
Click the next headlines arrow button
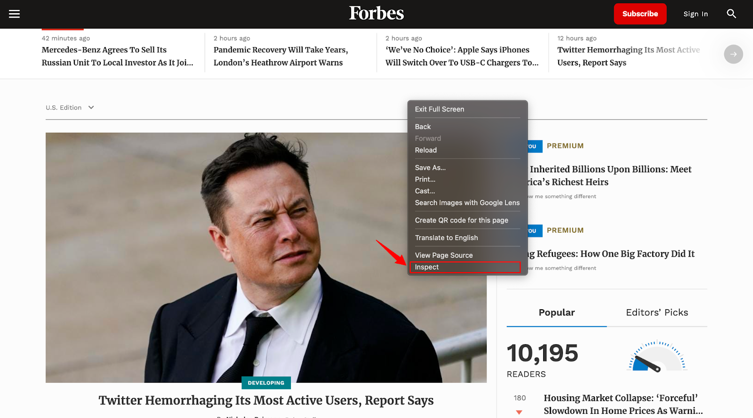coord(733,54)
